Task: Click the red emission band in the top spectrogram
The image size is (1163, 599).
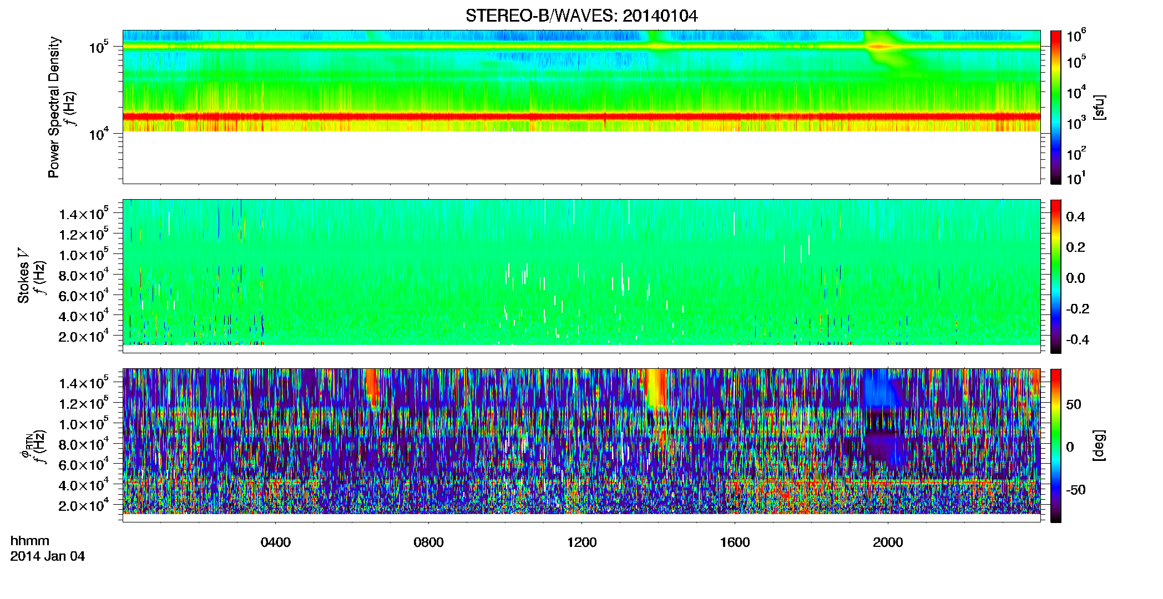Action: [x=581, y=116]
